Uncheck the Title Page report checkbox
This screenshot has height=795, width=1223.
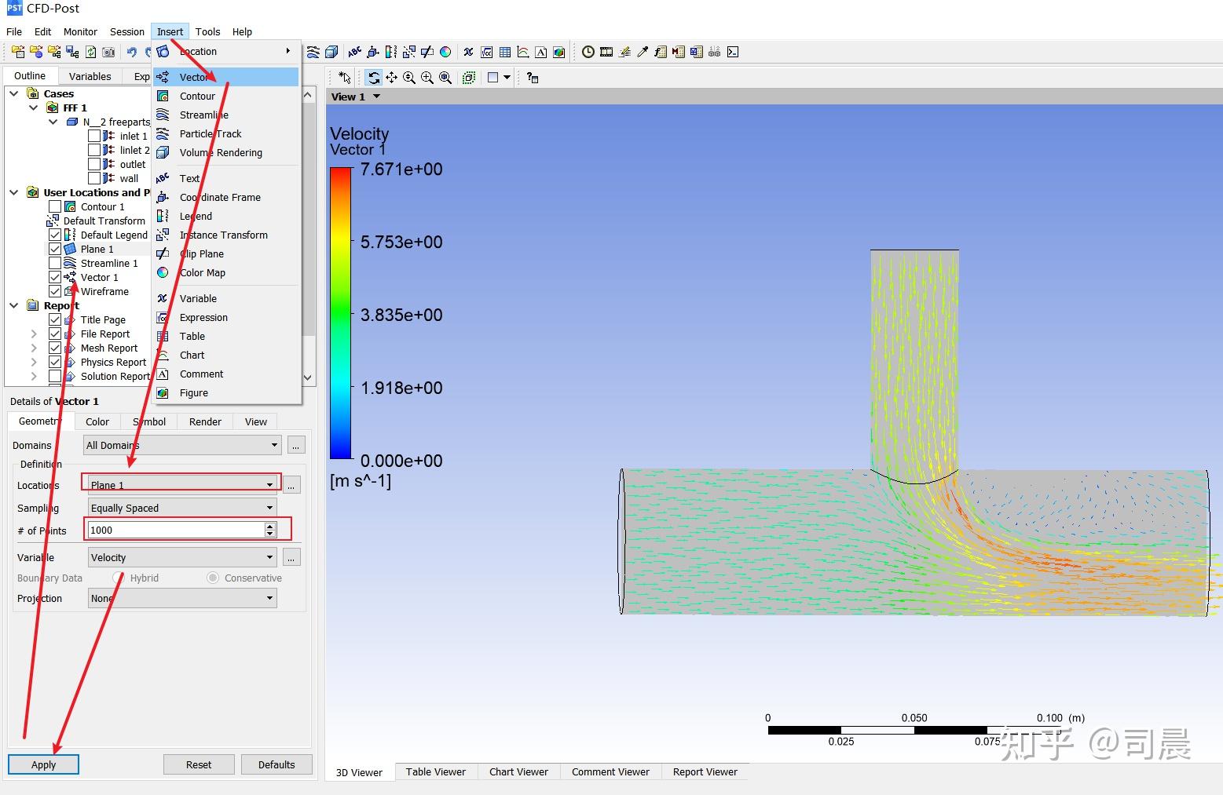55,319
